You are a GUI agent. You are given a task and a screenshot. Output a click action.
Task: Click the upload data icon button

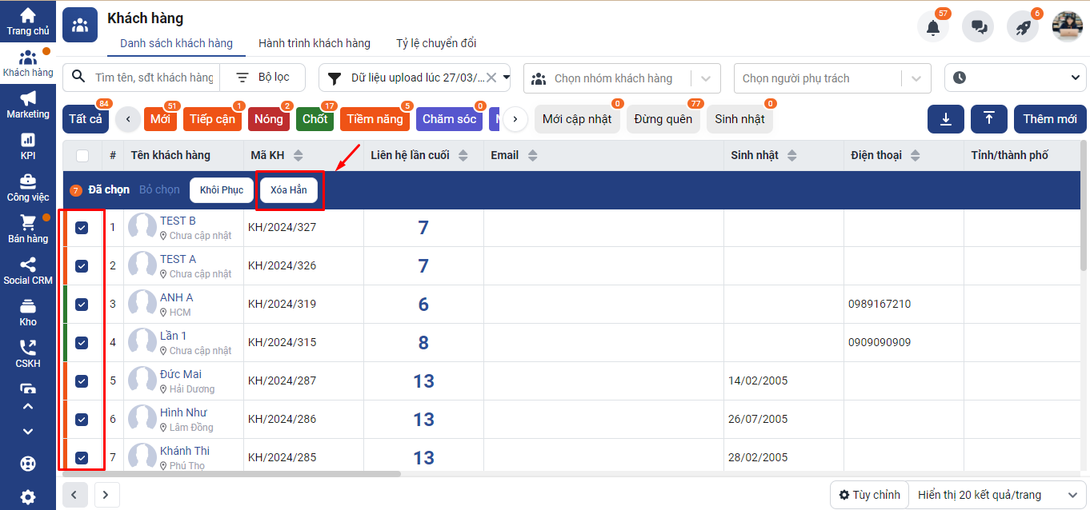[989, 119]
